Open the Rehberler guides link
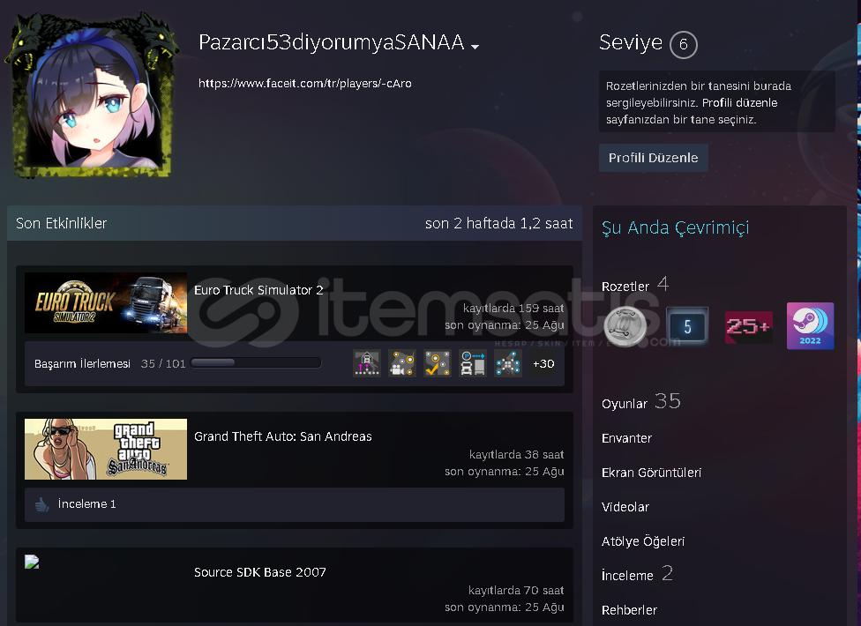 pyautogui.click(x=629, y=610)
